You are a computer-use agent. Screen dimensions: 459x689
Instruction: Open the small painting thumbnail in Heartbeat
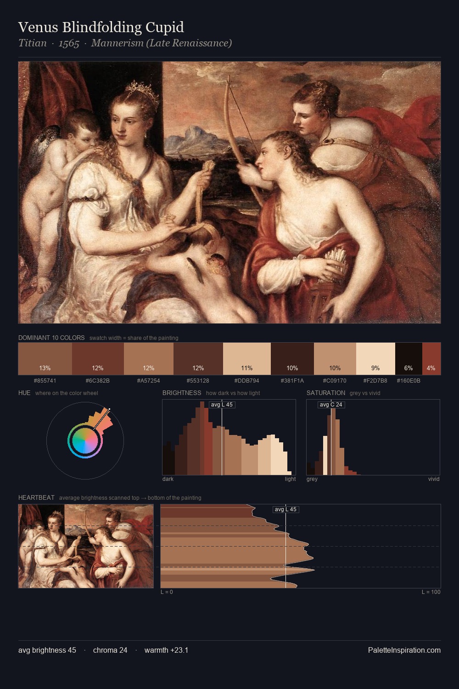(86, 546)
